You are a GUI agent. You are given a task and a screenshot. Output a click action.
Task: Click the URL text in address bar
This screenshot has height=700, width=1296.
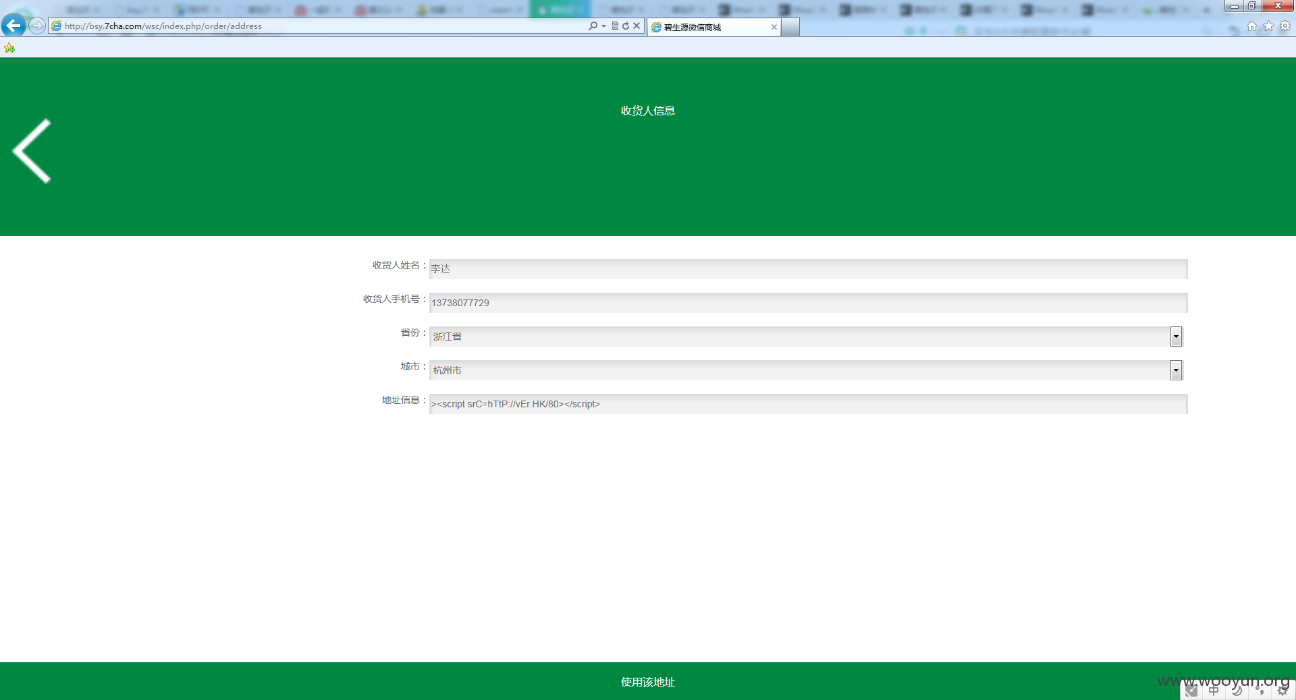(163, 26)
